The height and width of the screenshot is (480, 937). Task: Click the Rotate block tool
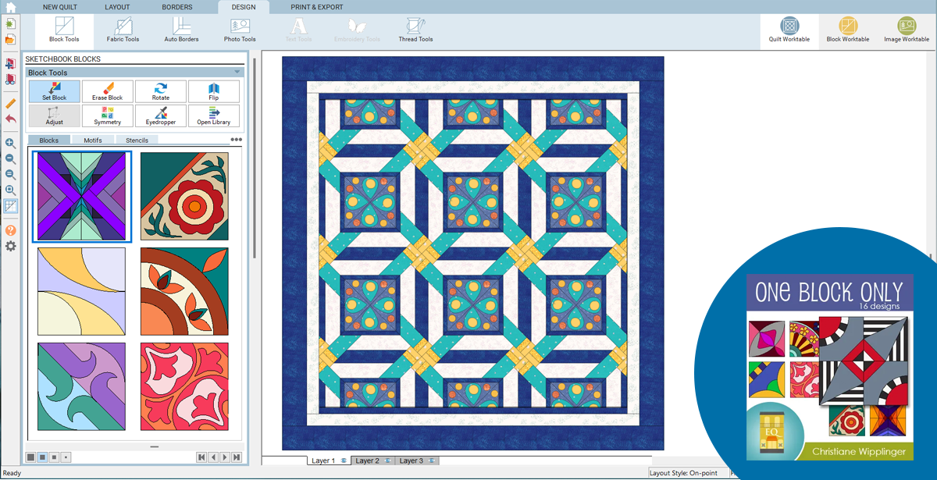[161, 91]
